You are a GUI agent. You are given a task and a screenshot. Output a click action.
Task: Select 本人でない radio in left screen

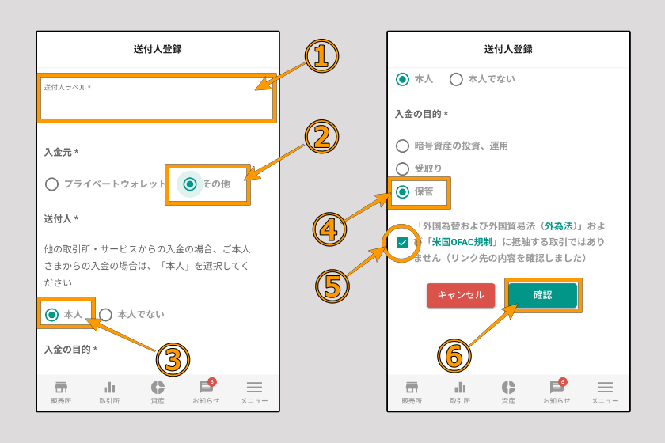tap(105, 315)
